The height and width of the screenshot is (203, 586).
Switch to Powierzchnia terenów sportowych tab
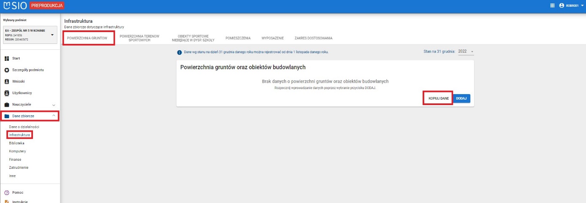pos(139,38)
